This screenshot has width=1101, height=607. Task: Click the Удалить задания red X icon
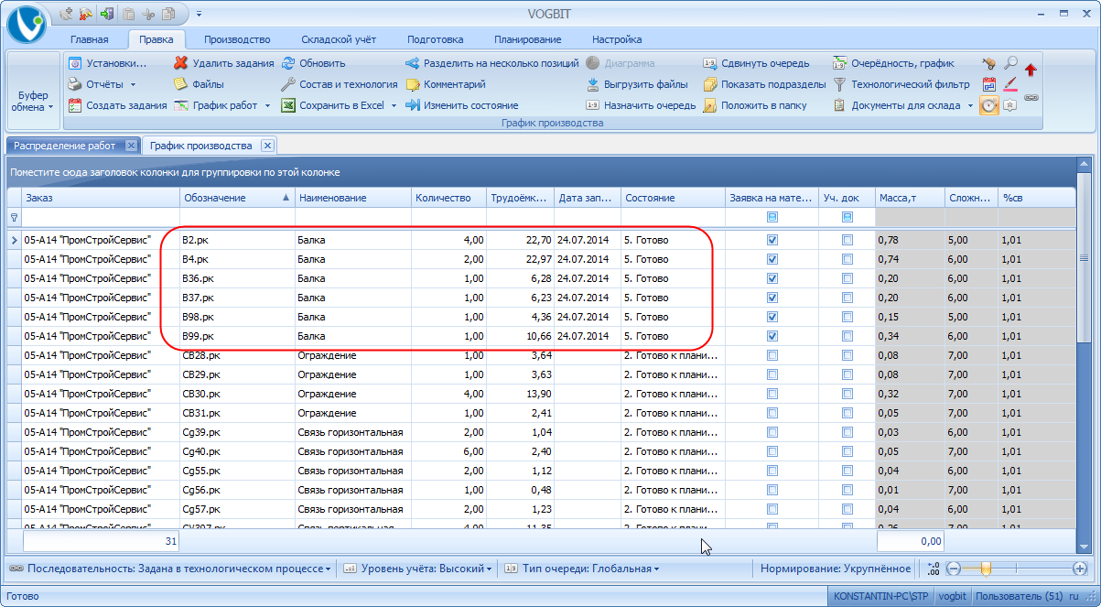181,63
